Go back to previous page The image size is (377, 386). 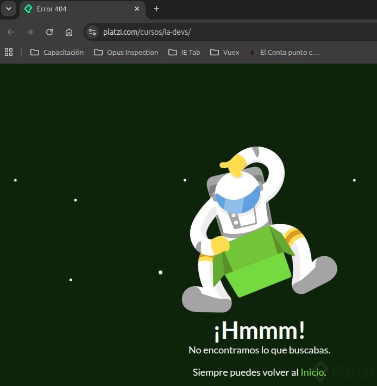(x=10, y=32)
